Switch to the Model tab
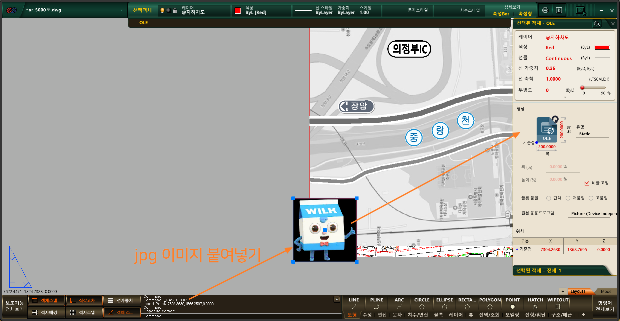The image size is (620, 321). [606, 291]
